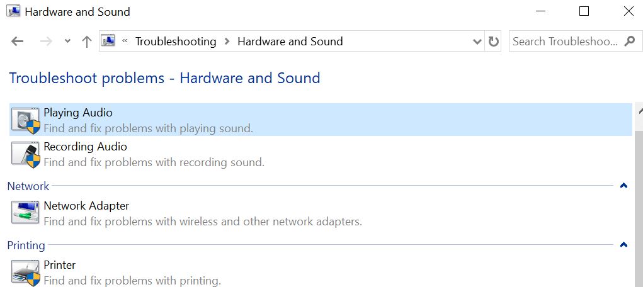Collapse the Network section
This screenshot has height=287, width=643.
coord(623,186)
